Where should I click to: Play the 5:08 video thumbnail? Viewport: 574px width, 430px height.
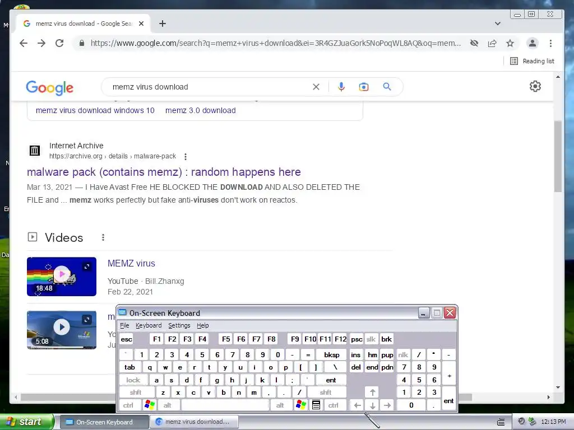(x=62, y=330)
